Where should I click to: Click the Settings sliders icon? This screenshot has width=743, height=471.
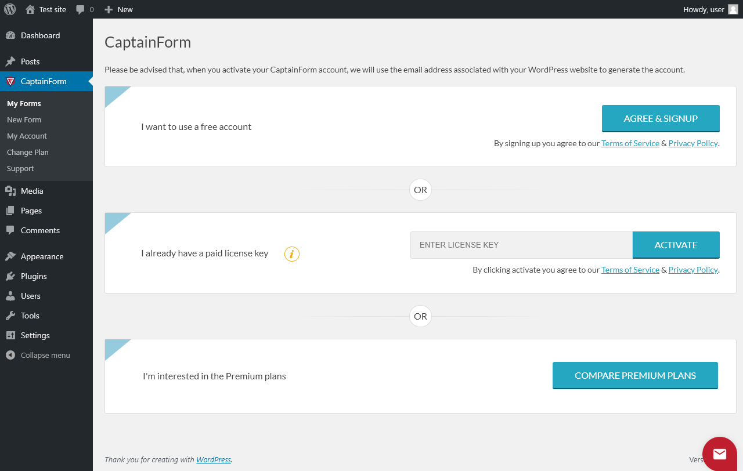click(x=10, y=335)
